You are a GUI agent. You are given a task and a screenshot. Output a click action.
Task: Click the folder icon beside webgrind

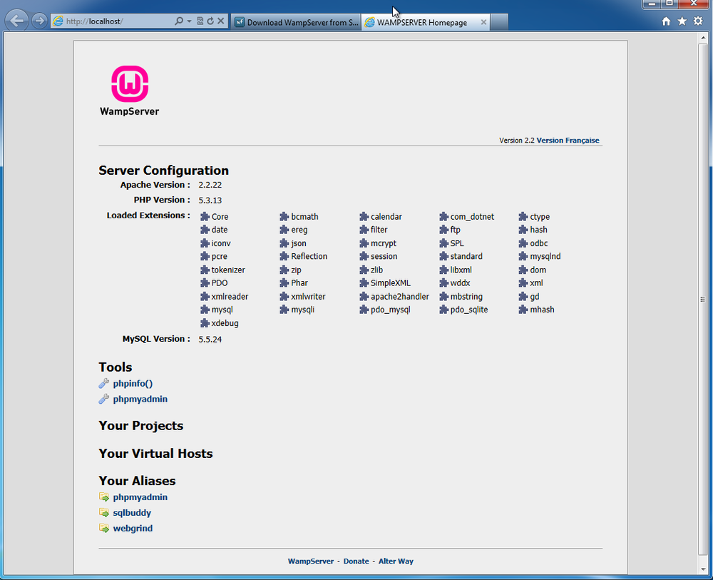coord(104,528)
